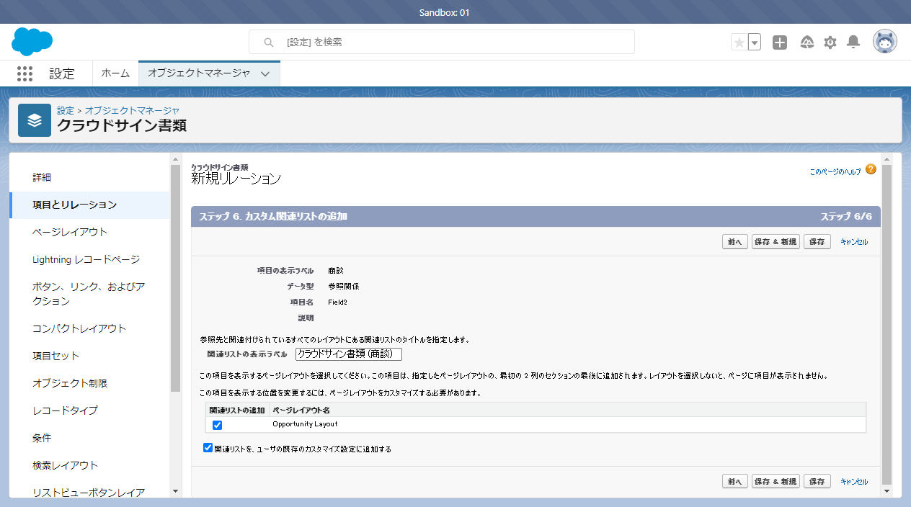Expand the オブジェクトマネージャ tab chevron

tap(265, 73)
